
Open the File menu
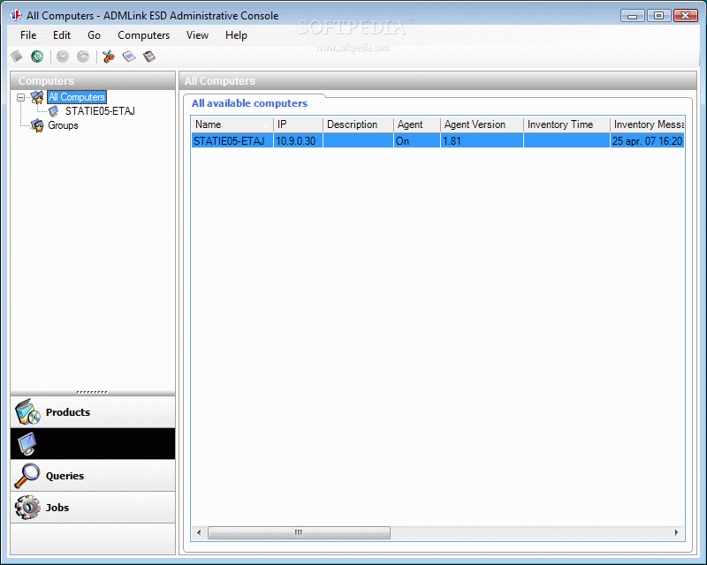(x=28, y=35)
